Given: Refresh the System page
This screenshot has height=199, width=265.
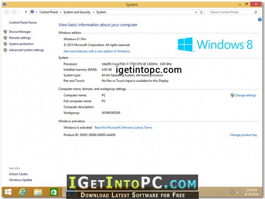Looking at the screenshot, I should point(201,12).
